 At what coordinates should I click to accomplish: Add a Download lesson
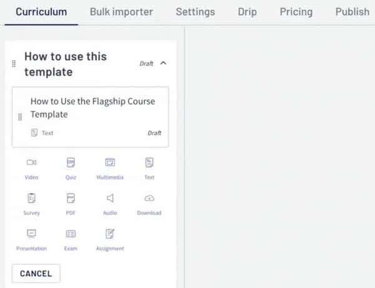click(149, 204)
